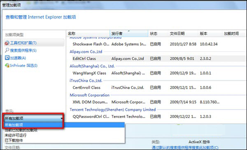
Task: Choose 已下载控件 option
Action: (x=14, y=140)
